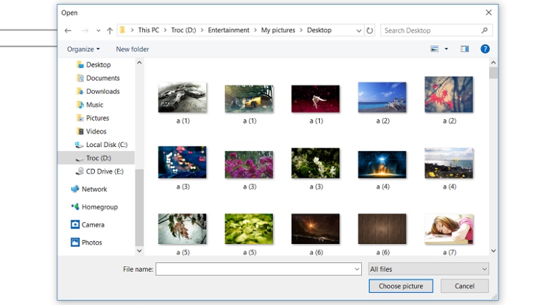Open the All files type dropdown

pos(428,269)
